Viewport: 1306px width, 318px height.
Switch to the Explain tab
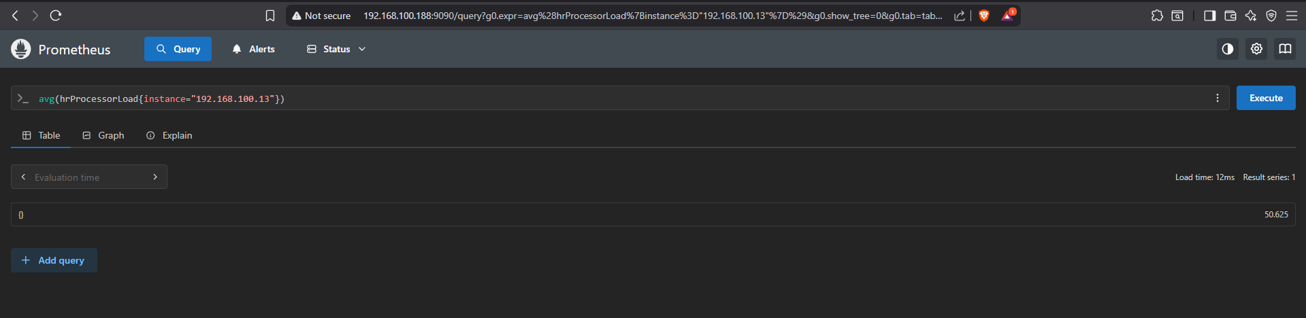(169, 135)
